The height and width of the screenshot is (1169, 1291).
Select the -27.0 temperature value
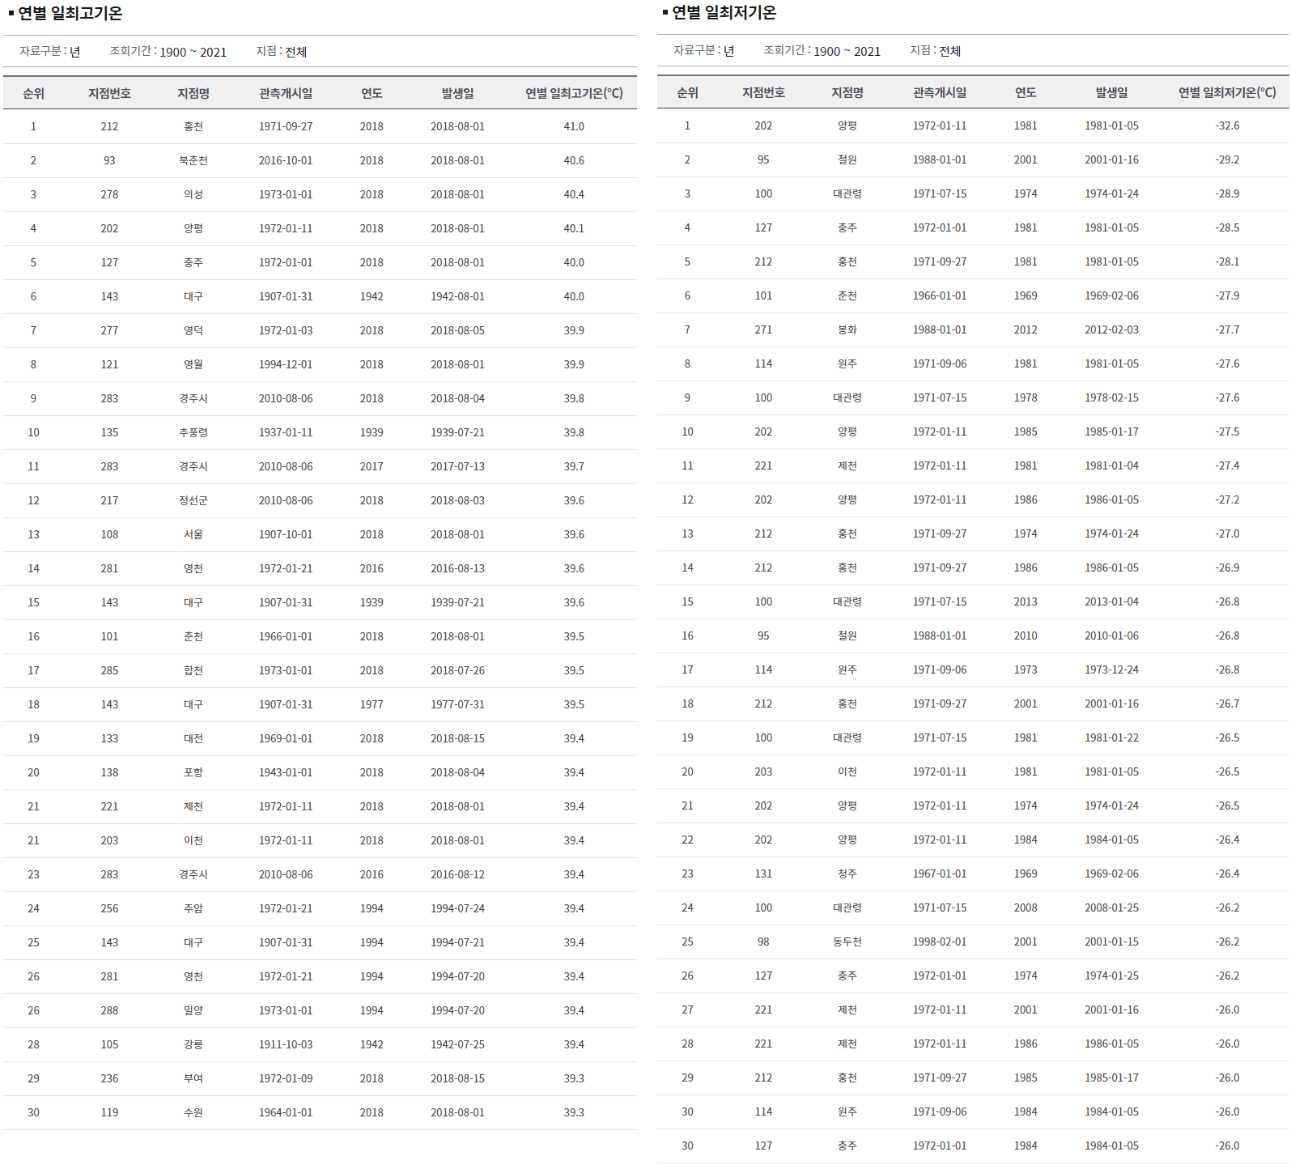coord(1227,533)
